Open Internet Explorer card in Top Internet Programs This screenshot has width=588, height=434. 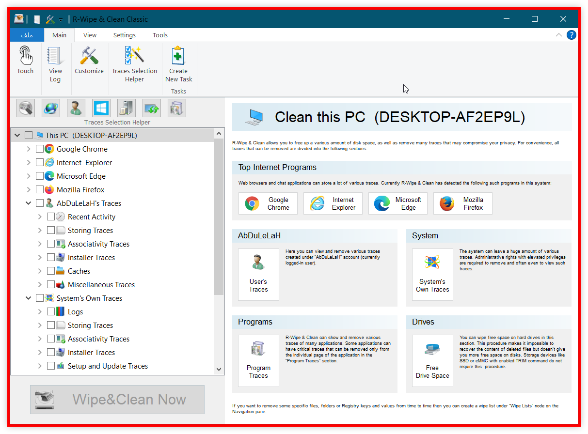click(x=333, y=203)
